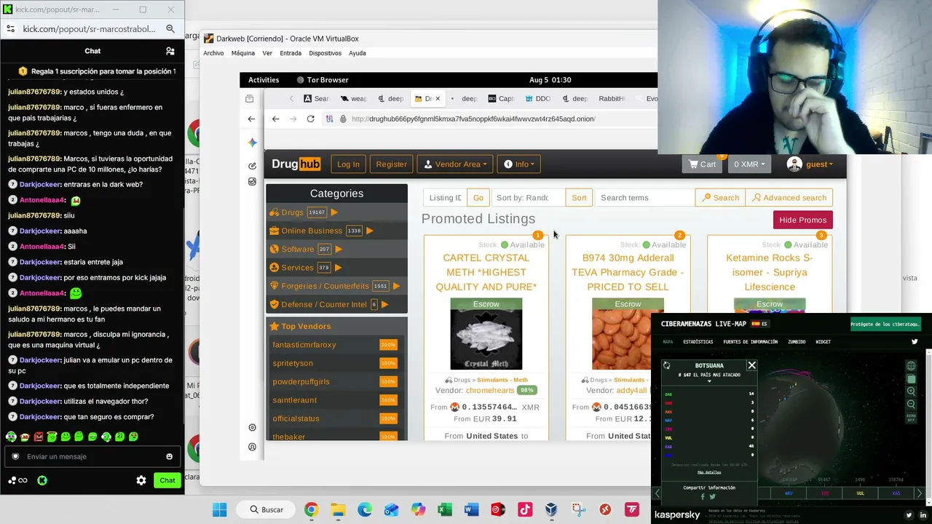The height and width of the screenshot is (524, 932).
Task: Switch Kaspersky map to globe view icon
Action: pos(911,366)
